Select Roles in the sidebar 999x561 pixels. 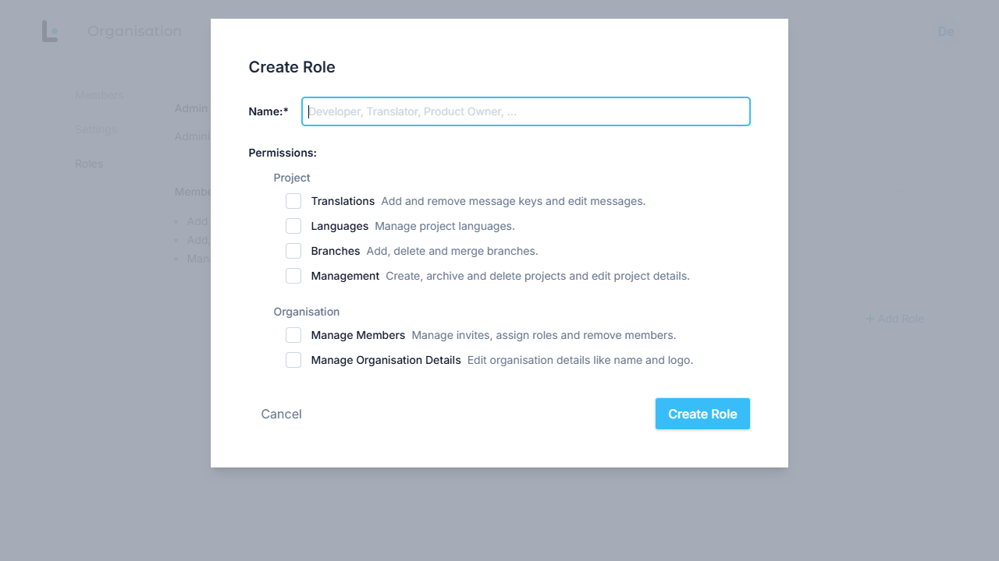click(89, 164)
